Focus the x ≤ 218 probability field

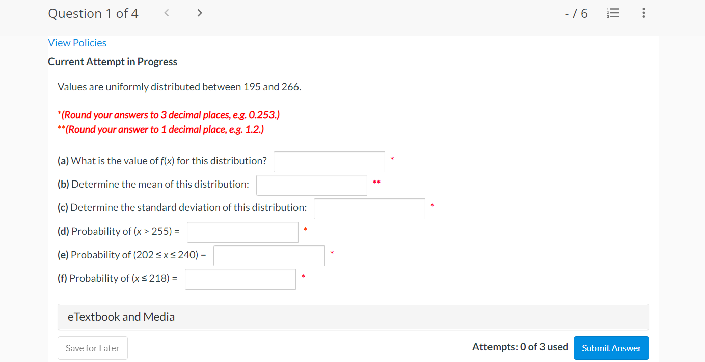click(x=240, y=279)
